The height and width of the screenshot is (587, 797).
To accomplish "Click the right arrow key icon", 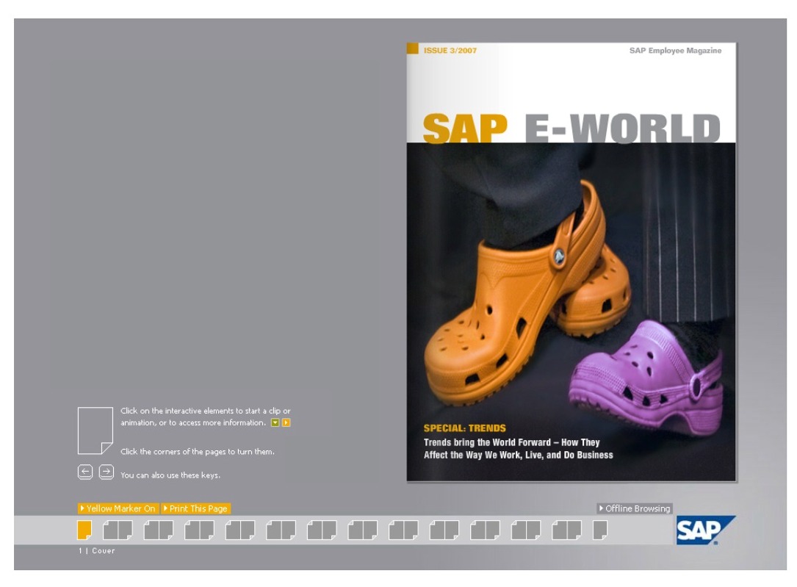I will 107,473.
